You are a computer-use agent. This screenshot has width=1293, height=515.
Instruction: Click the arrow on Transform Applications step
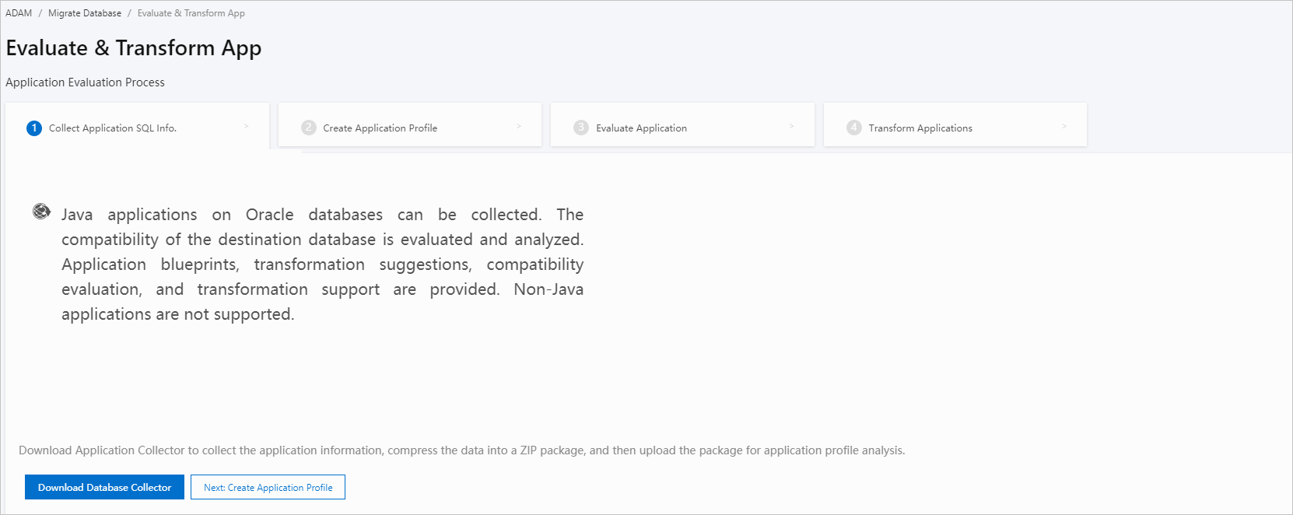click(x=1064, y=126)
